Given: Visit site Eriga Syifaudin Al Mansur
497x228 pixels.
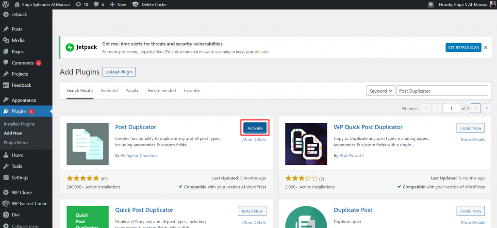Looking at the screenshot, I should (43, 4).
